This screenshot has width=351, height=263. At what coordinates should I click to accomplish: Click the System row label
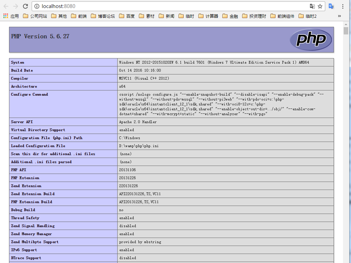17,63
